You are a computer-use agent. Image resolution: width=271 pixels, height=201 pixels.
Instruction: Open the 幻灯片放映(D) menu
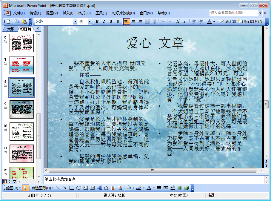[x=123, y=13]
